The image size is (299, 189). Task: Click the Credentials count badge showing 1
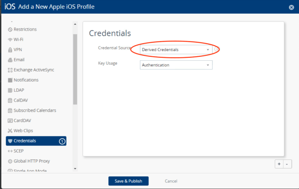click(62, 141)
